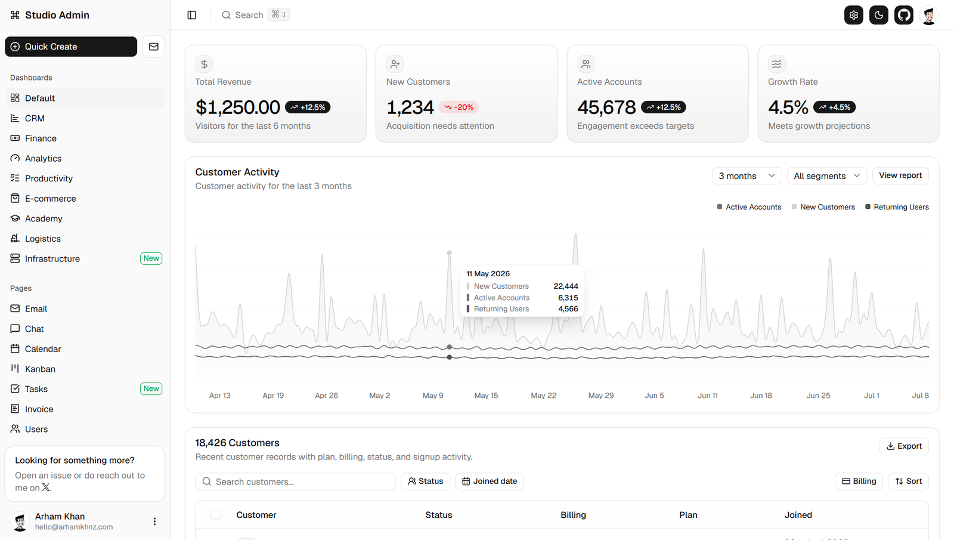Click the +12.5% badge on Total Revenue
This screenshot has height=540, width=954.
click(308, 107)
